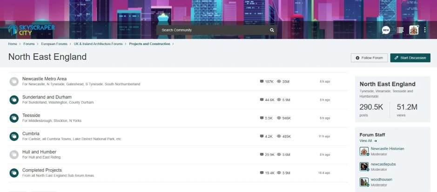This screenshot has height=192, width=437.
Task: Click the SkyscraperCity logo
Action: click(x=31, y=30)
